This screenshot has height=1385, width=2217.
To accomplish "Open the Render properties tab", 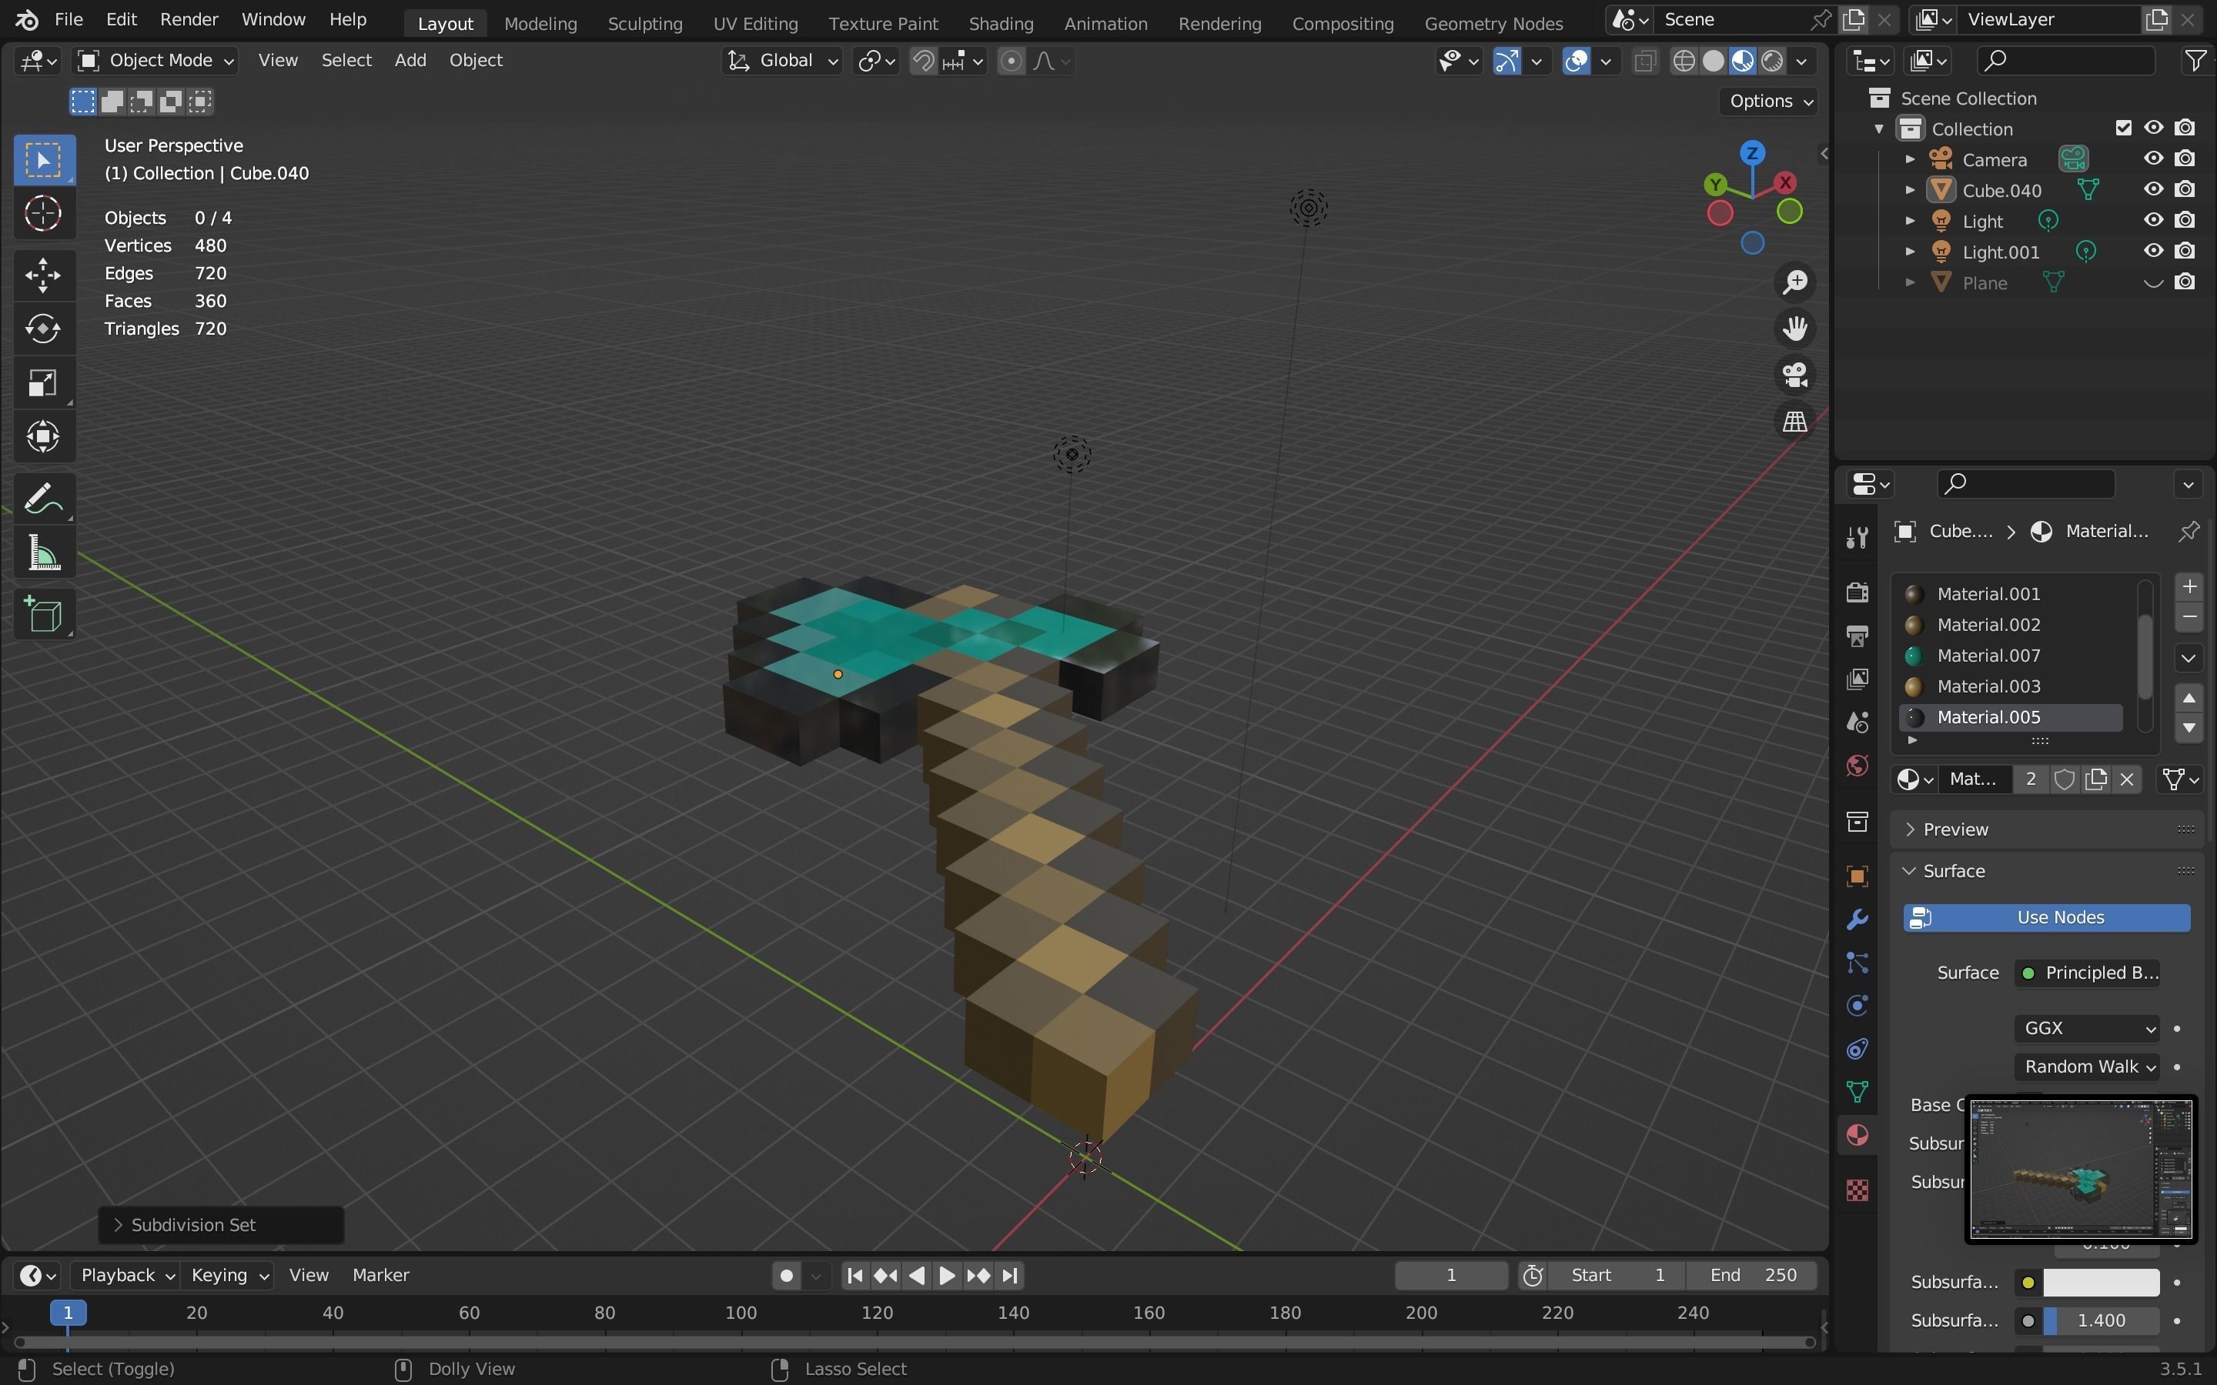I will coord(1857,592).
